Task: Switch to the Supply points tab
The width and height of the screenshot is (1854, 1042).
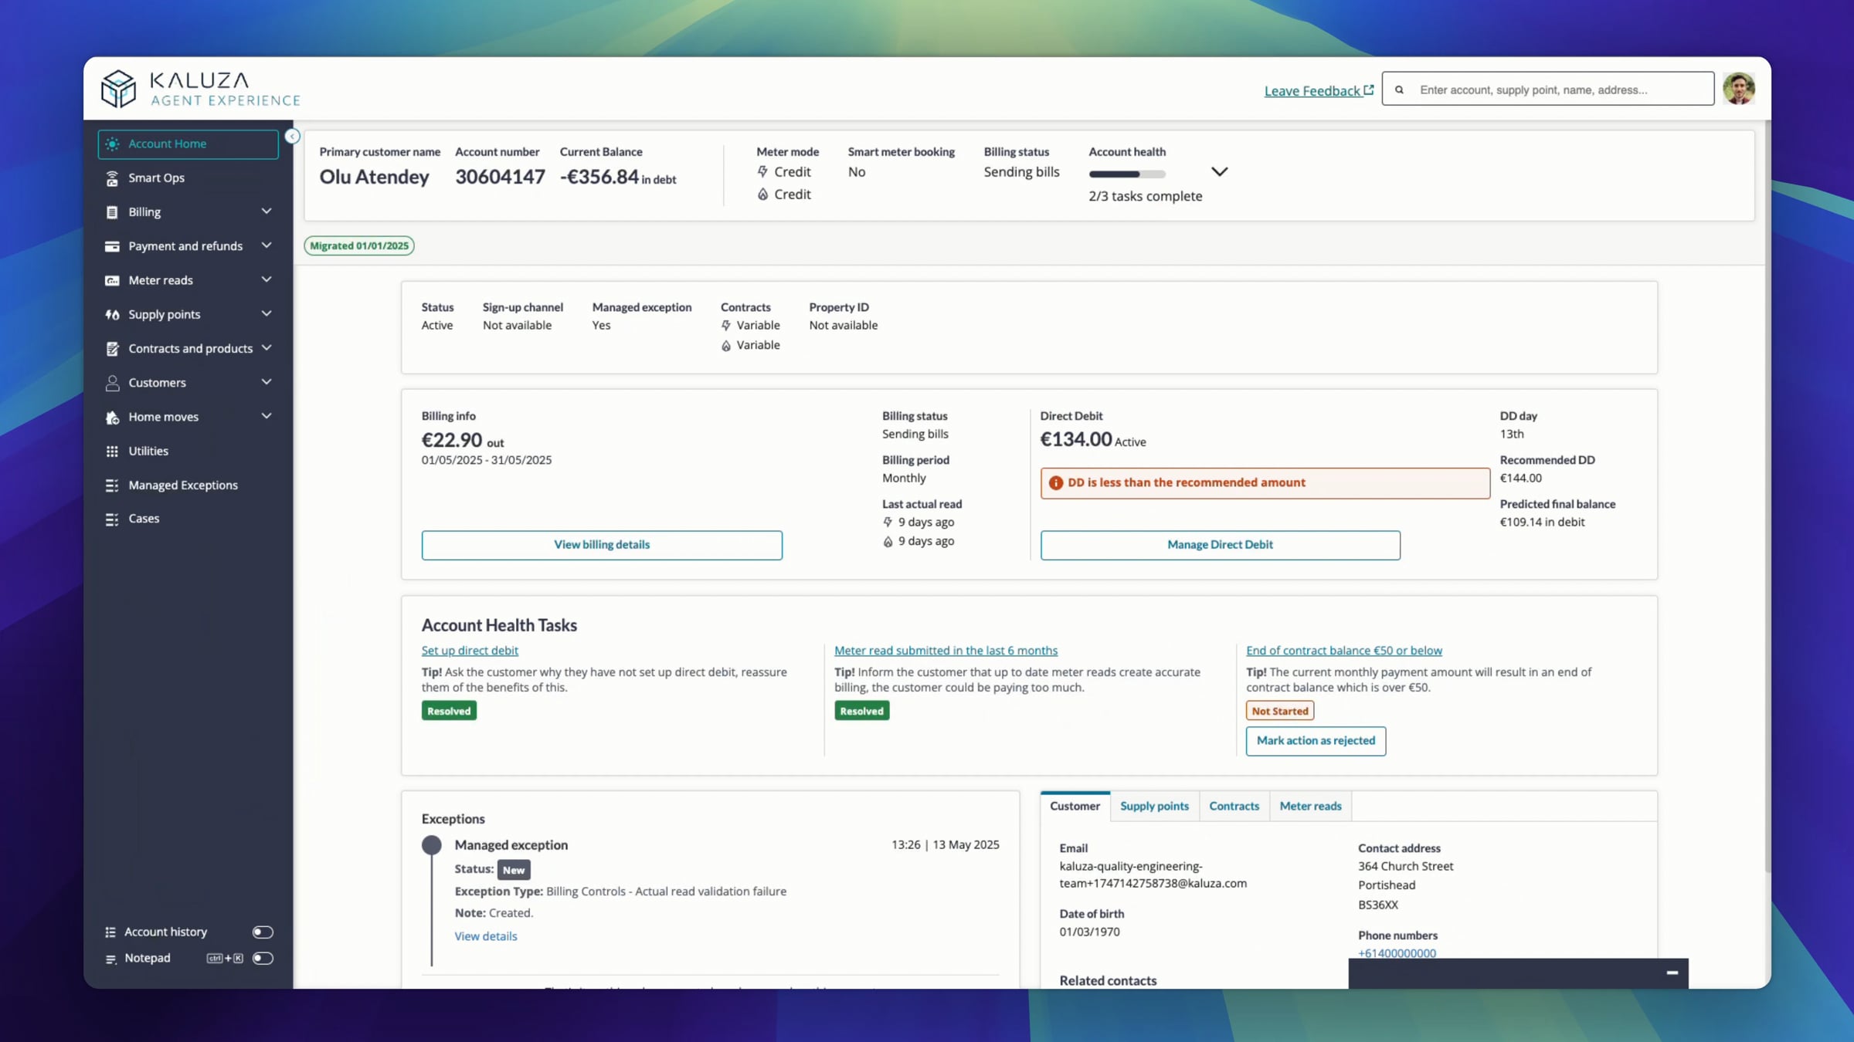Action: [1154, 806]
